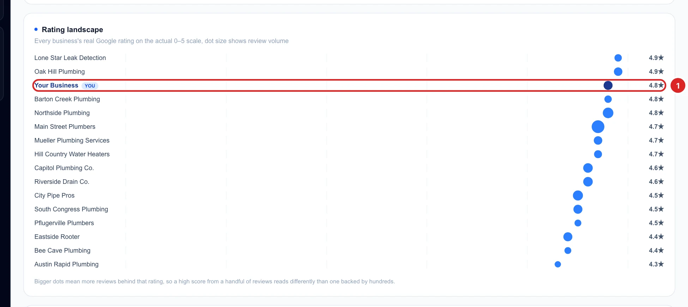Select the Oak Hill Plumbing row label
This screenshot has height=307, width=688.
coord(60,72)
